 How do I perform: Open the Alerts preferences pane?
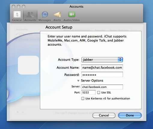point(57,16)
